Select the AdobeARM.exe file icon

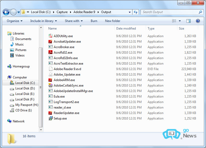(x=50, y=80)
